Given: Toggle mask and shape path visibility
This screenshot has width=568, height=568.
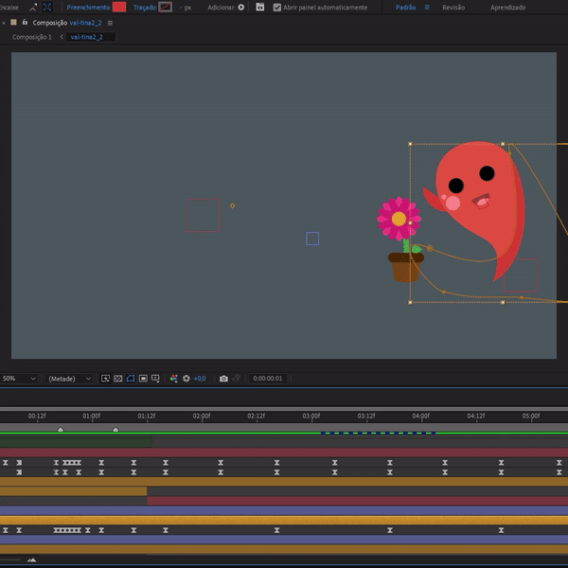Looking at the screenshot, I should [x=131, y=378].
